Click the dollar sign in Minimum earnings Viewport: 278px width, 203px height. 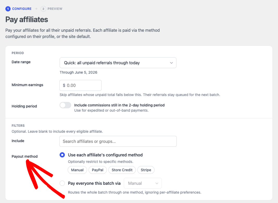pos(64,85)
